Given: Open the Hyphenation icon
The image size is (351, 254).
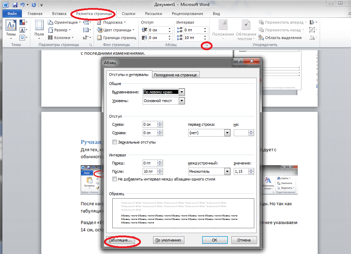Looking at the screenshot, I should click(x=87, y=37).
